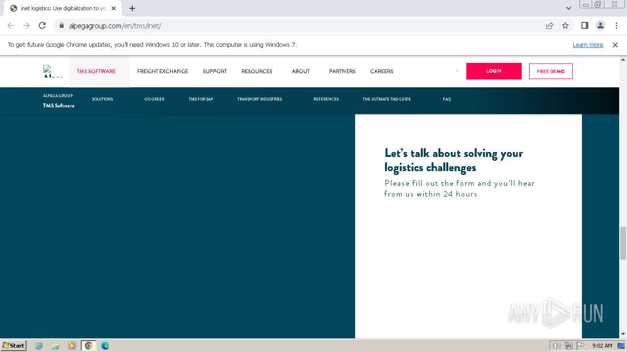The height and width of the screenshot is (352, 627).
Task: Go back with the browser back arrow
Action: 11,25
